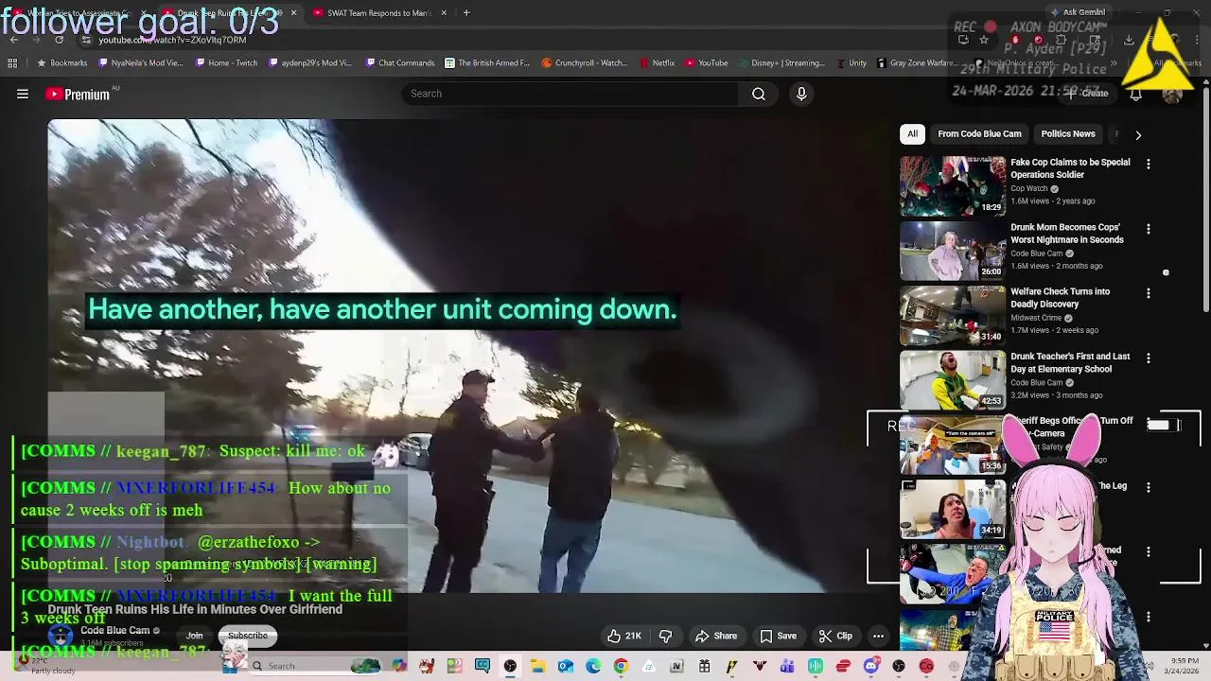Image resolution: width=1211 pixels, height=681 pixels.
Task: Open File Explorer from the taskbar
Action: click(537, 666)
